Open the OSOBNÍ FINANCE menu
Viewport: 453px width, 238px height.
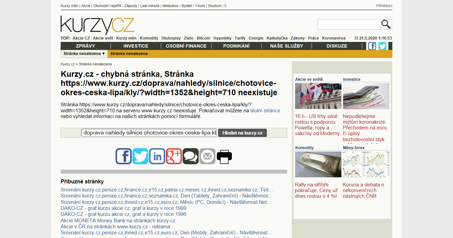(186, 46)
